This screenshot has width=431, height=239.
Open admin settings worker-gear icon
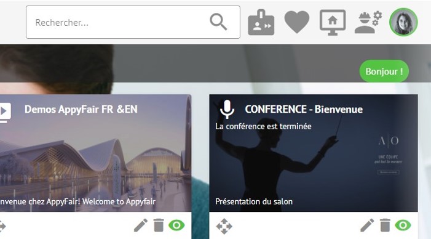click(x=368, y=22)
